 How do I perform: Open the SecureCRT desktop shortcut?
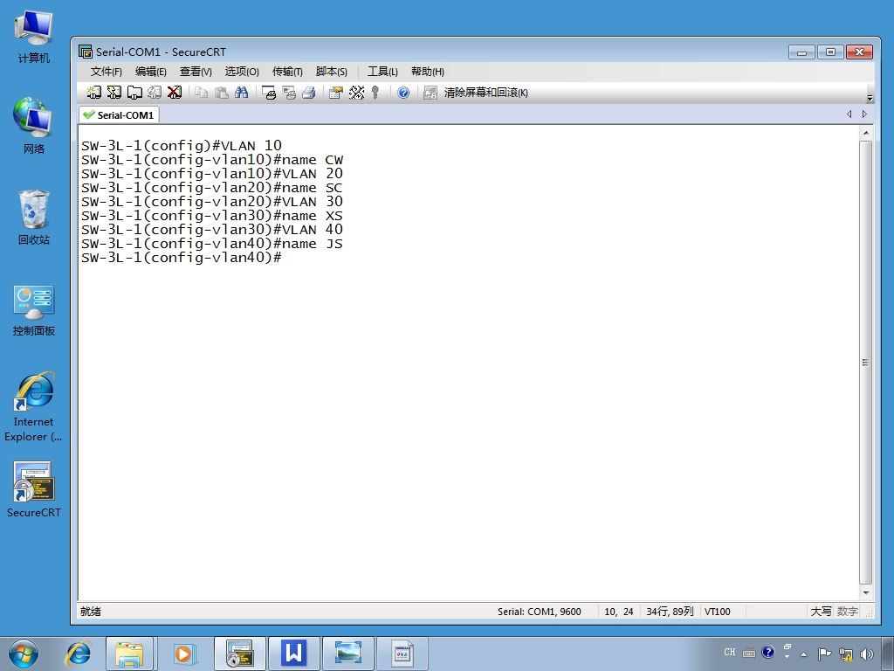click(x=34, y=489)
